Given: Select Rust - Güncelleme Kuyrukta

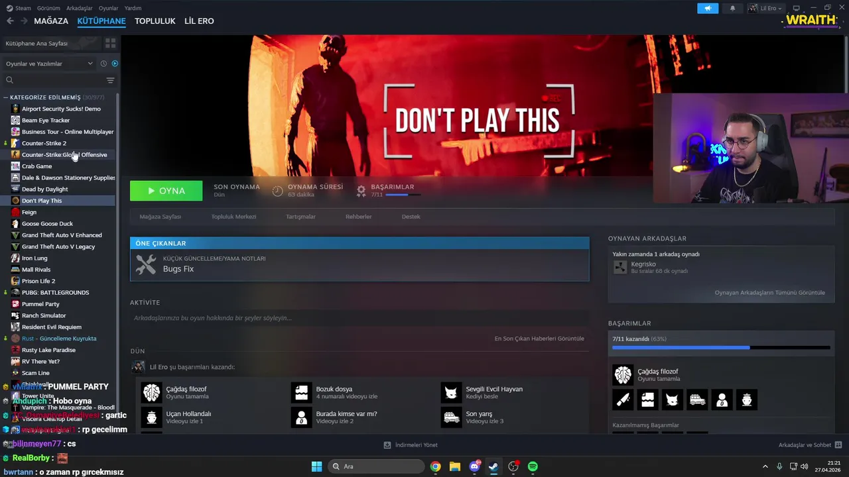Looking at the screenshot, I should click(59, 339).
